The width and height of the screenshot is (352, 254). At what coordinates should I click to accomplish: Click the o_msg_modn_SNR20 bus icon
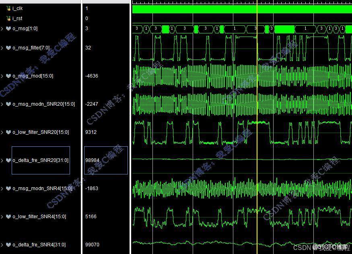[x=8, y=104]
